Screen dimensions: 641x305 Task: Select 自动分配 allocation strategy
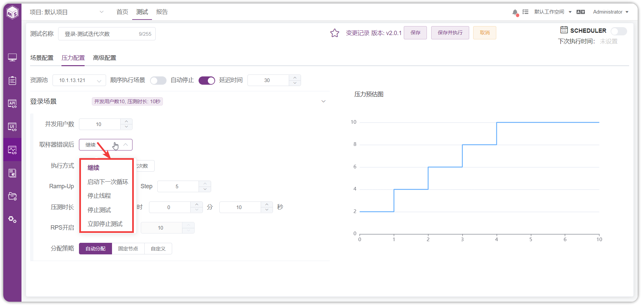pos(95,249)
